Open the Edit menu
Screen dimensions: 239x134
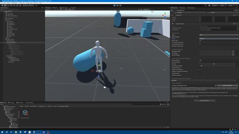(4, 3)
